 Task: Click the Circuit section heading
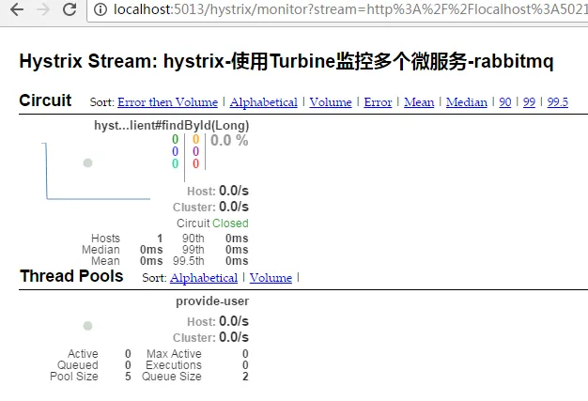click(45, 100)
